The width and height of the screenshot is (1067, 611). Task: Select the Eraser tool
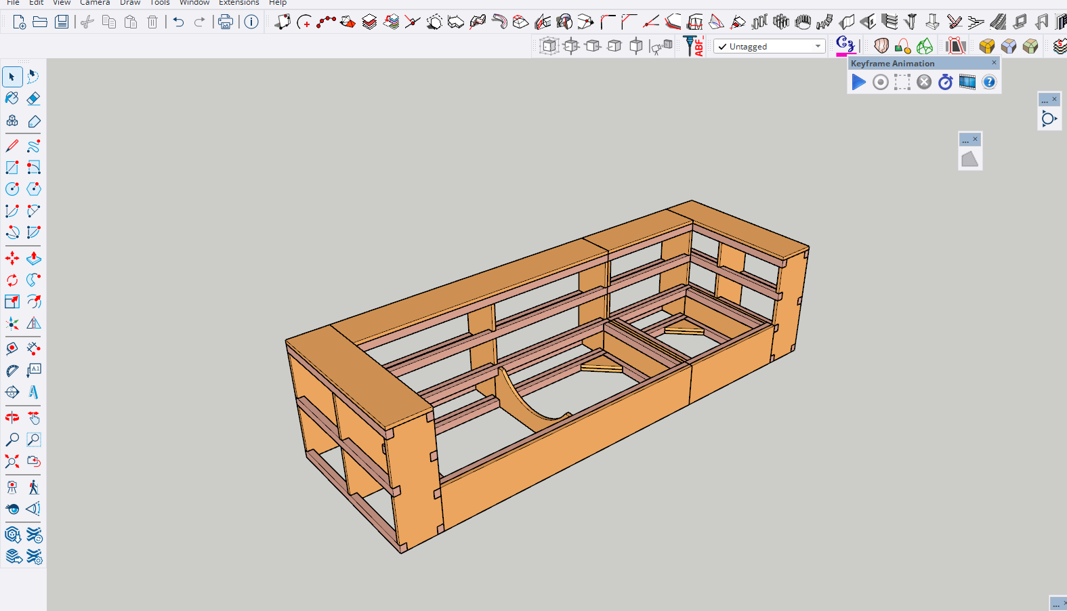(33, 98)
